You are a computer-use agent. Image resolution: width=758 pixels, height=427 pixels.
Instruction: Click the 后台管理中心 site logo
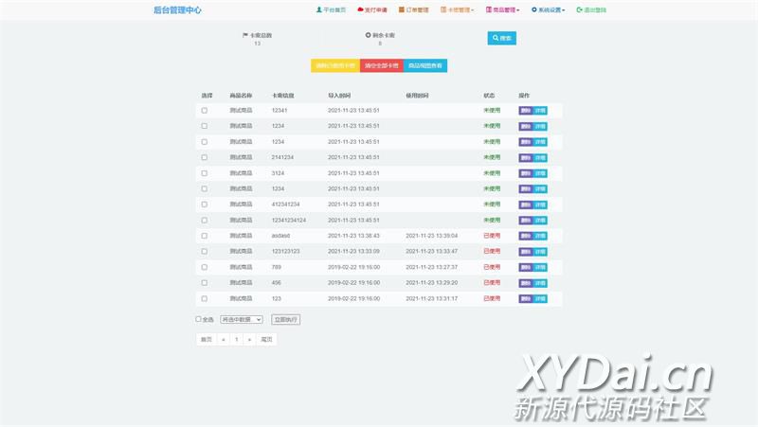click(x=177, y=10)
